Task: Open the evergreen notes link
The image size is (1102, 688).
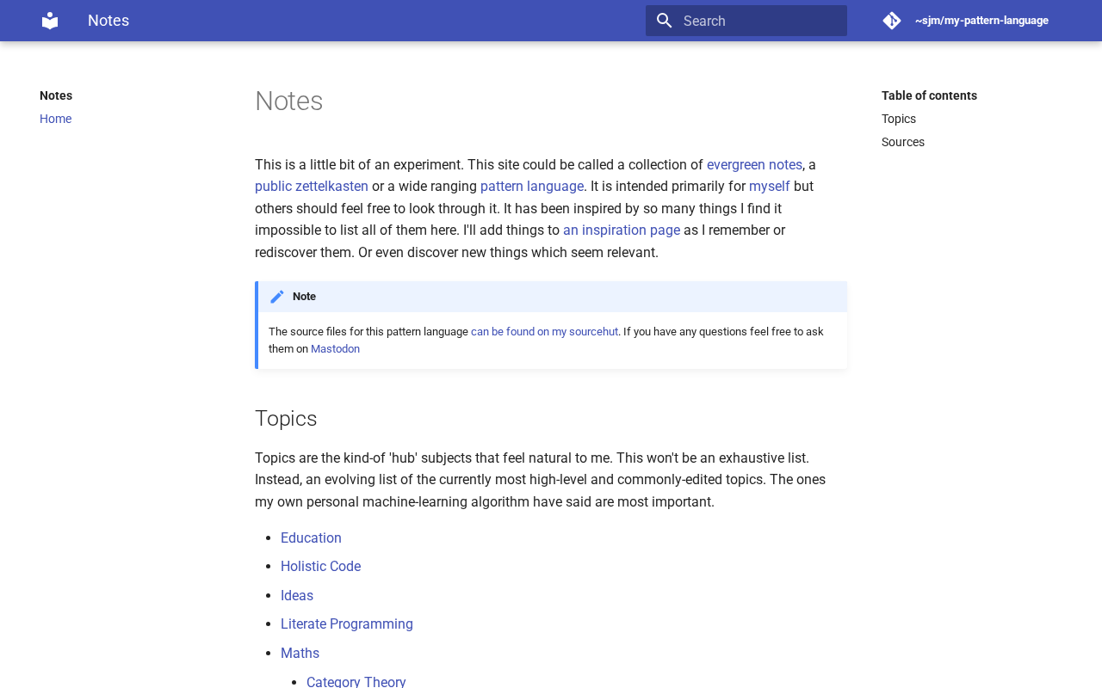Action: point(754,164)
